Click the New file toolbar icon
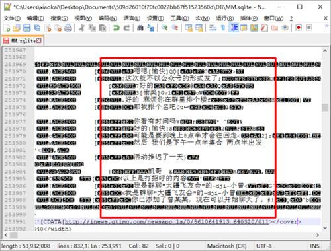Screen dimensions: 331x251 (x=7, y=28)
